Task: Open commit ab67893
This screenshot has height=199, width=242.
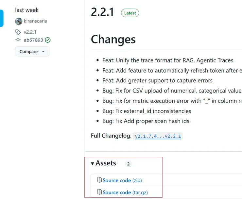Action: (33, 40)
